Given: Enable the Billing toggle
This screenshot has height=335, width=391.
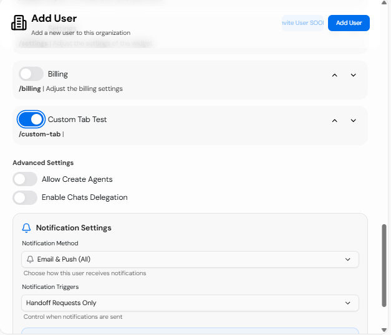Looking at the screenshot, I should pos(31,74).
